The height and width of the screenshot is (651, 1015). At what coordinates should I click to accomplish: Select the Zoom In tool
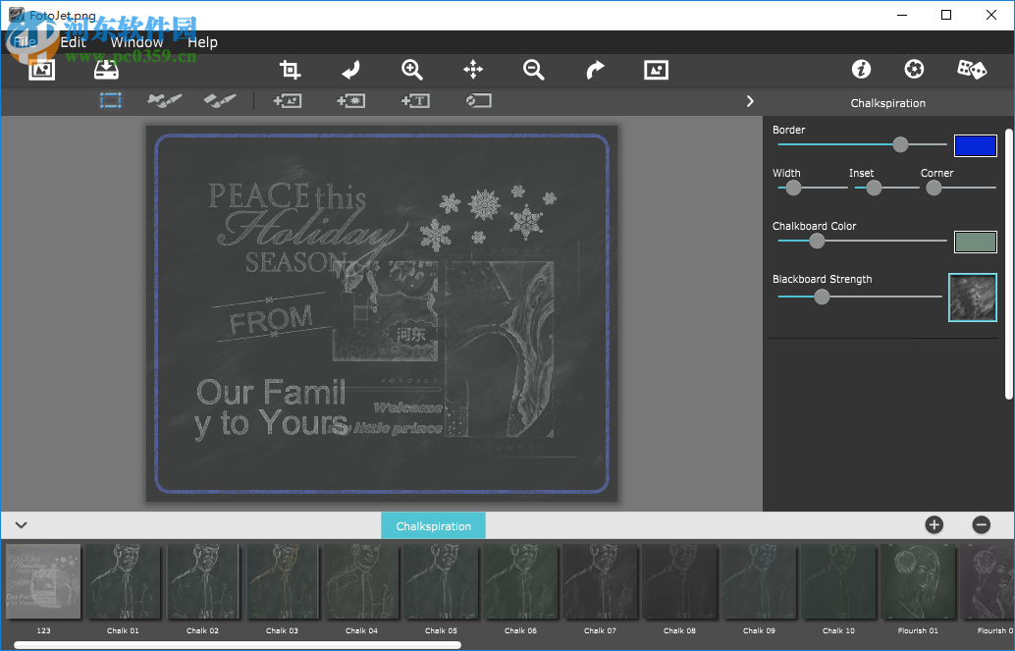tap(411, 70)
